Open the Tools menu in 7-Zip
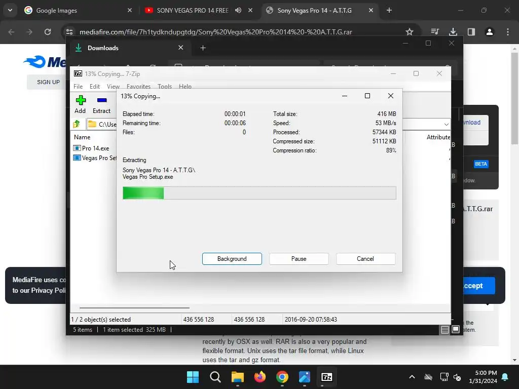 [165, 86]
